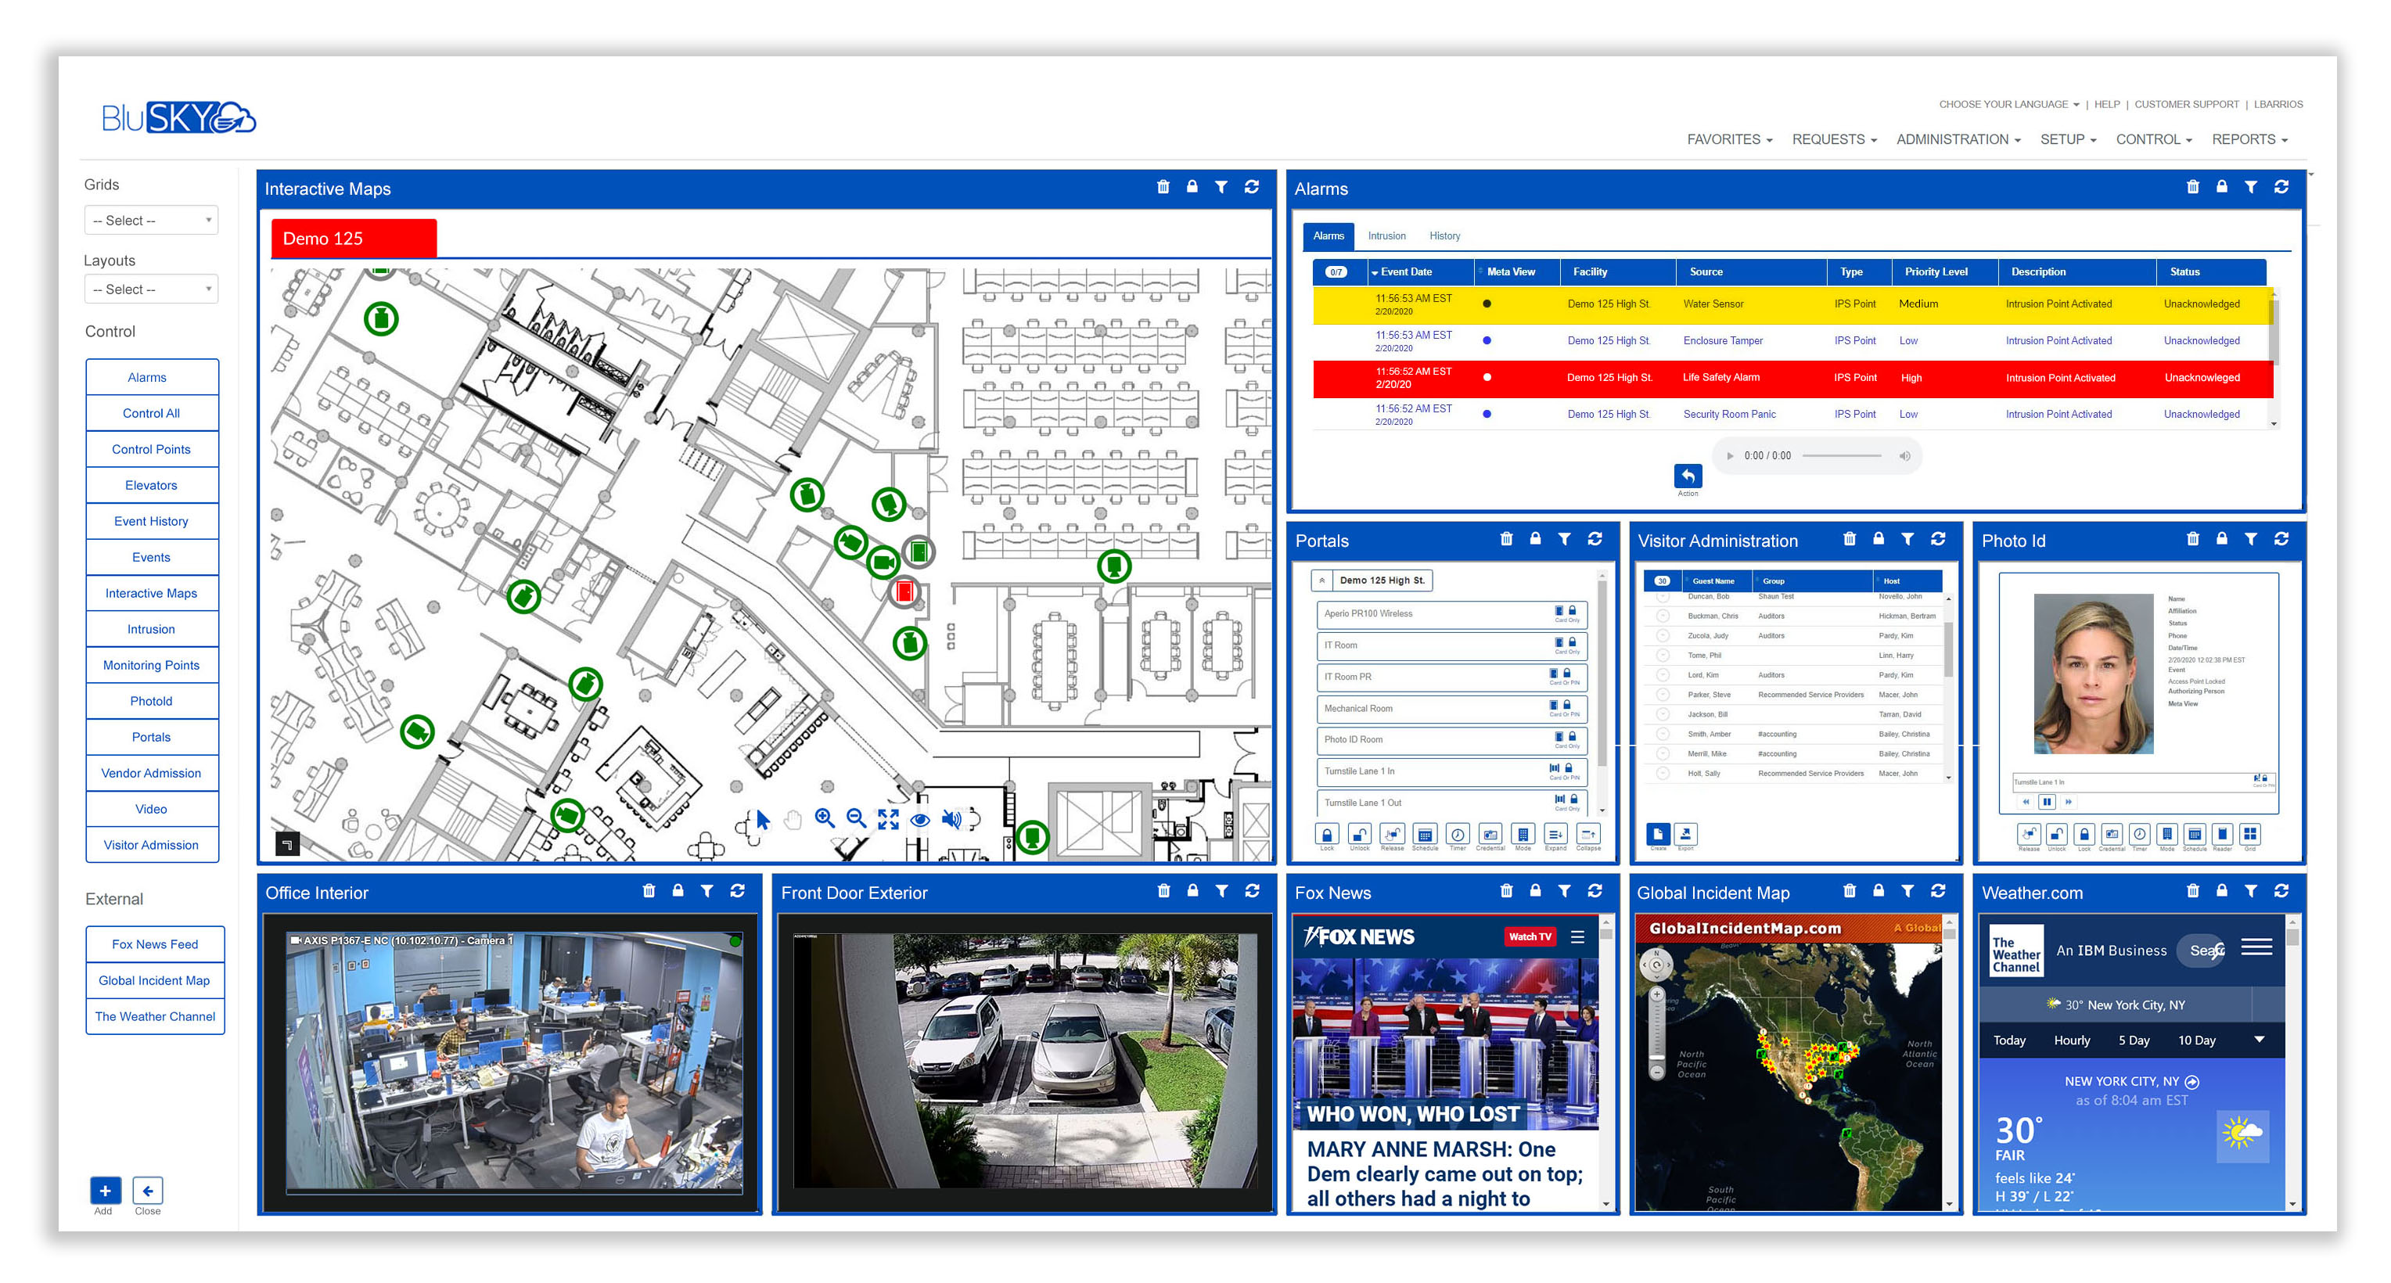2391x1283 pixels.
Task: Click the Schedule icon in the Portals toolbar
Action: click(1425, 834)
